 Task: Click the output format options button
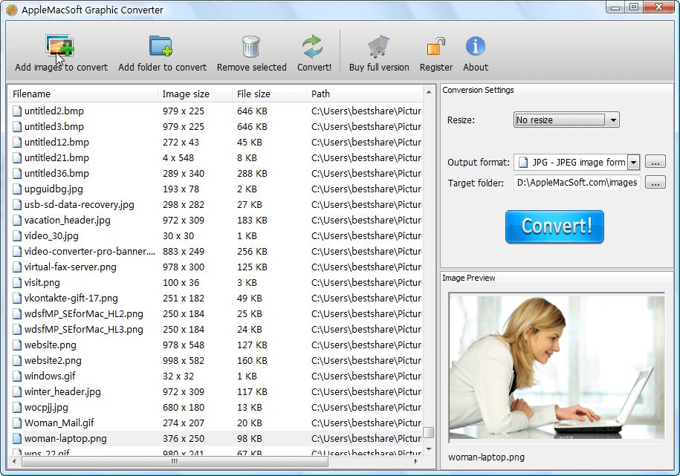coord(655,163)
